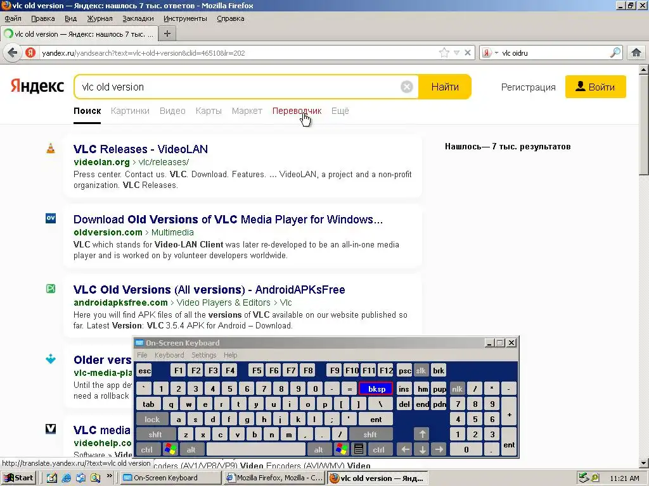
Task: Open the search engine selector dropdown
Action: pos(490,53)
